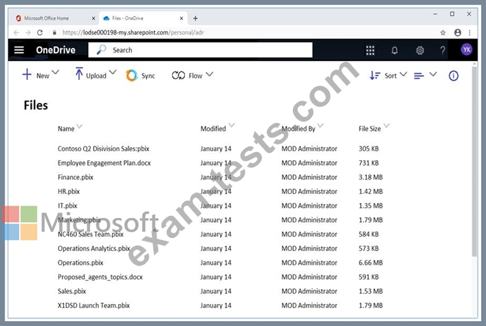The height and width of the screenshot is (326, 486).
Task: Click the vertical scrollbar thumb
Action: click(x=474, y=162)
